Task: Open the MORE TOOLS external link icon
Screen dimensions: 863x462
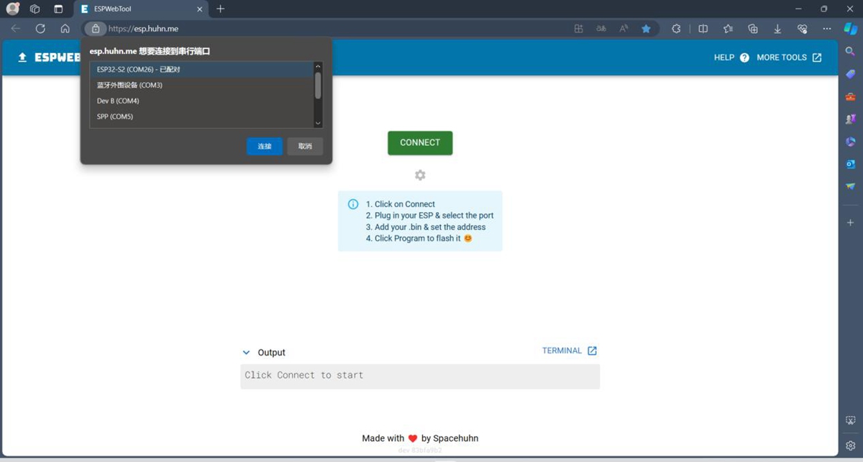Action: (817, 57)
